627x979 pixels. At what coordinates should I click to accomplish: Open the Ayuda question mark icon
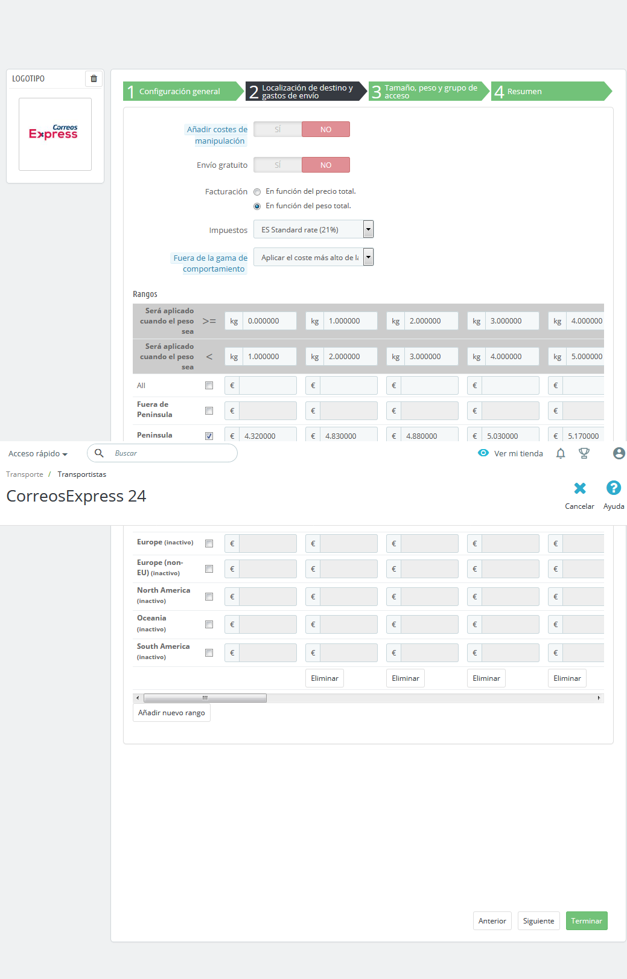[614, 488]
